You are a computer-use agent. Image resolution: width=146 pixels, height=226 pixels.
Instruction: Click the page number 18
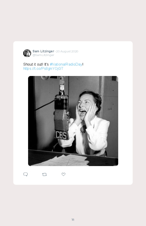[x=73, y=220]
